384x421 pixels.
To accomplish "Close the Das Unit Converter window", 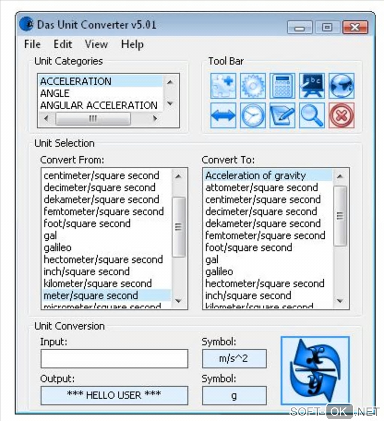I will pyautogui.click(x=355, y=27).
